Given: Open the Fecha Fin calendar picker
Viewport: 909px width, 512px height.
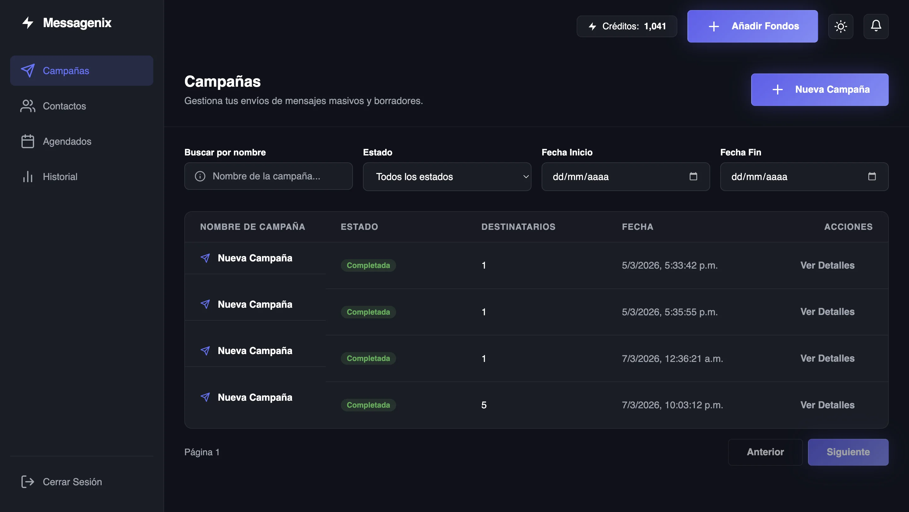Looking at the screenshot, I should 871,176.
